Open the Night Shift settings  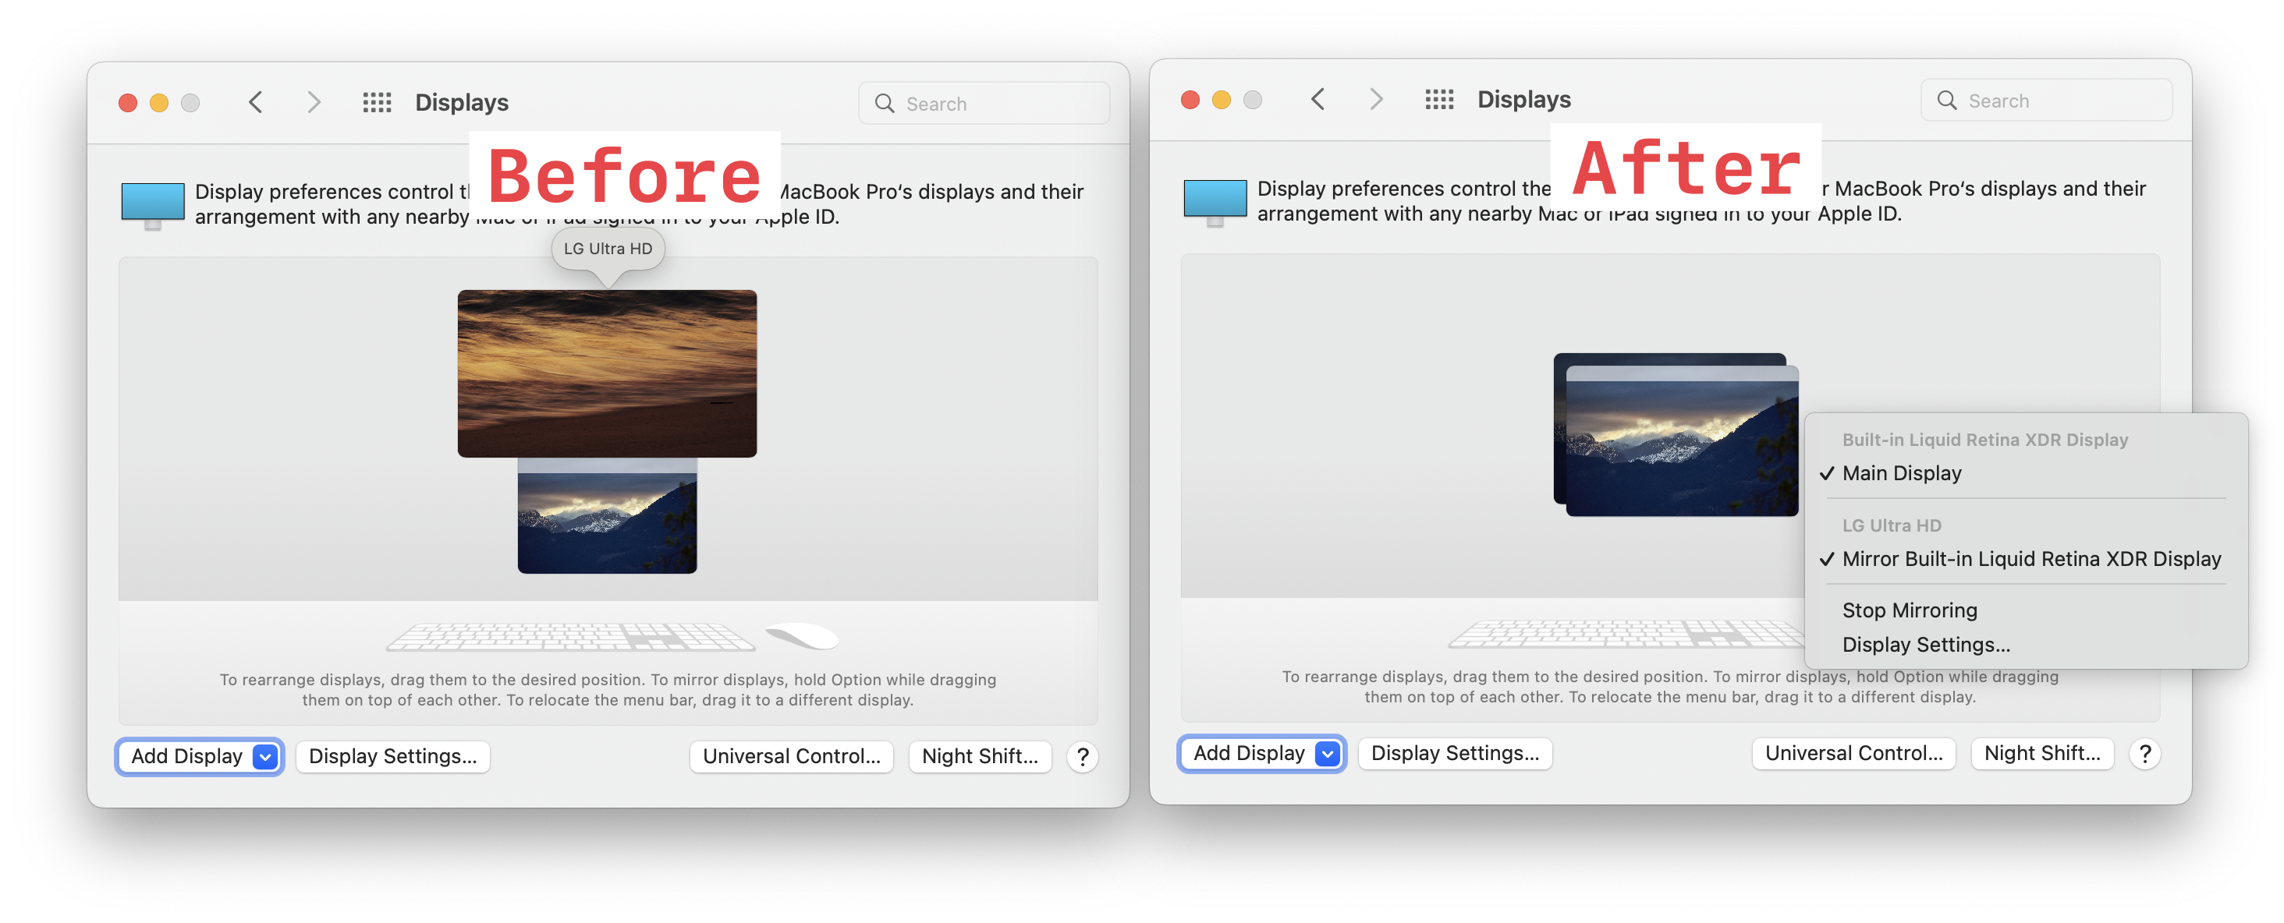point(980,756)
